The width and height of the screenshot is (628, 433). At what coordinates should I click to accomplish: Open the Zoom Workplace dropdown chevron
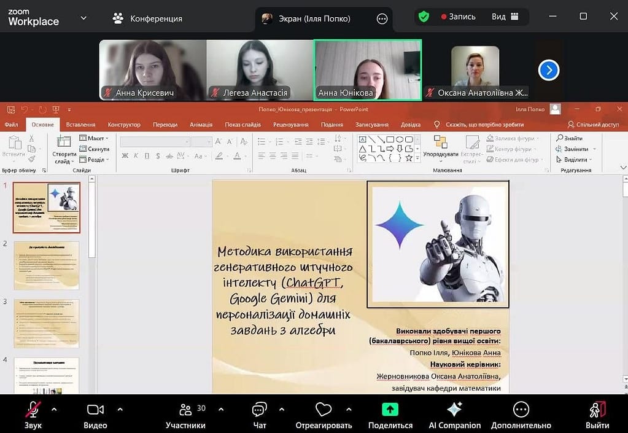tap(83, 18)
